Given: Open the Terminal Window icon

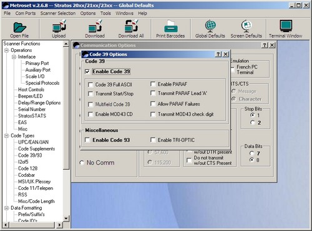Looking at the screenshot, I should [x=286, y=26].
